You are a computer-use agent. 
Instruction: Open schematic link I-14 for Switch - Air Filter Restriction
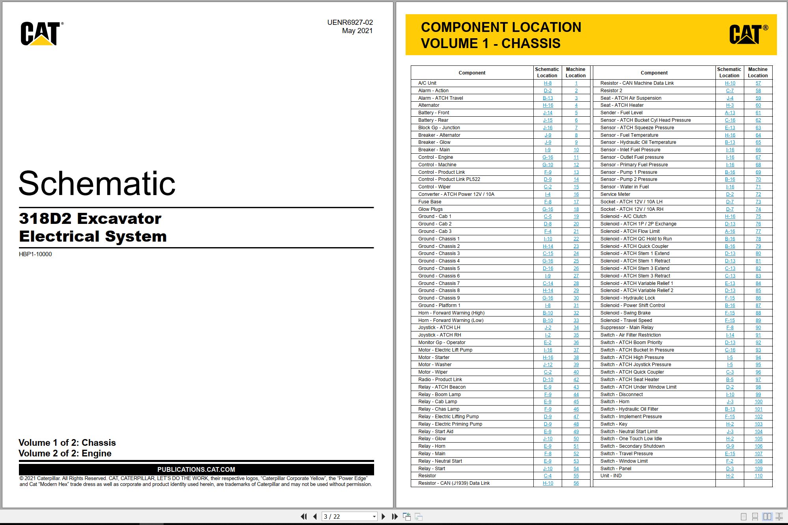[730, 335]
